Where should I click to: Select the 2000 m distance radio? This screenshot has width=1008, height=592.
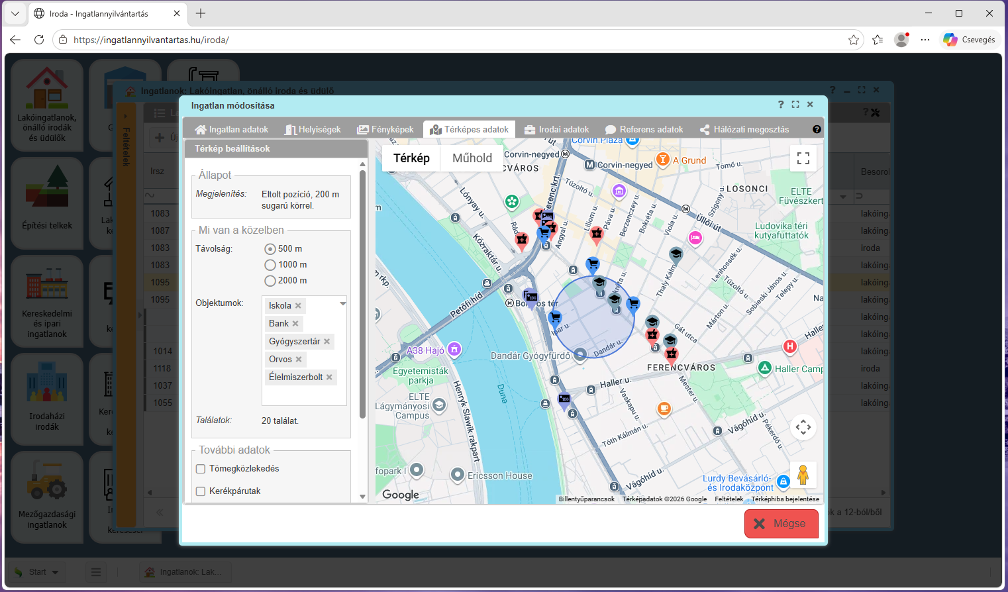pyautogui.click(x=270, y=281)
